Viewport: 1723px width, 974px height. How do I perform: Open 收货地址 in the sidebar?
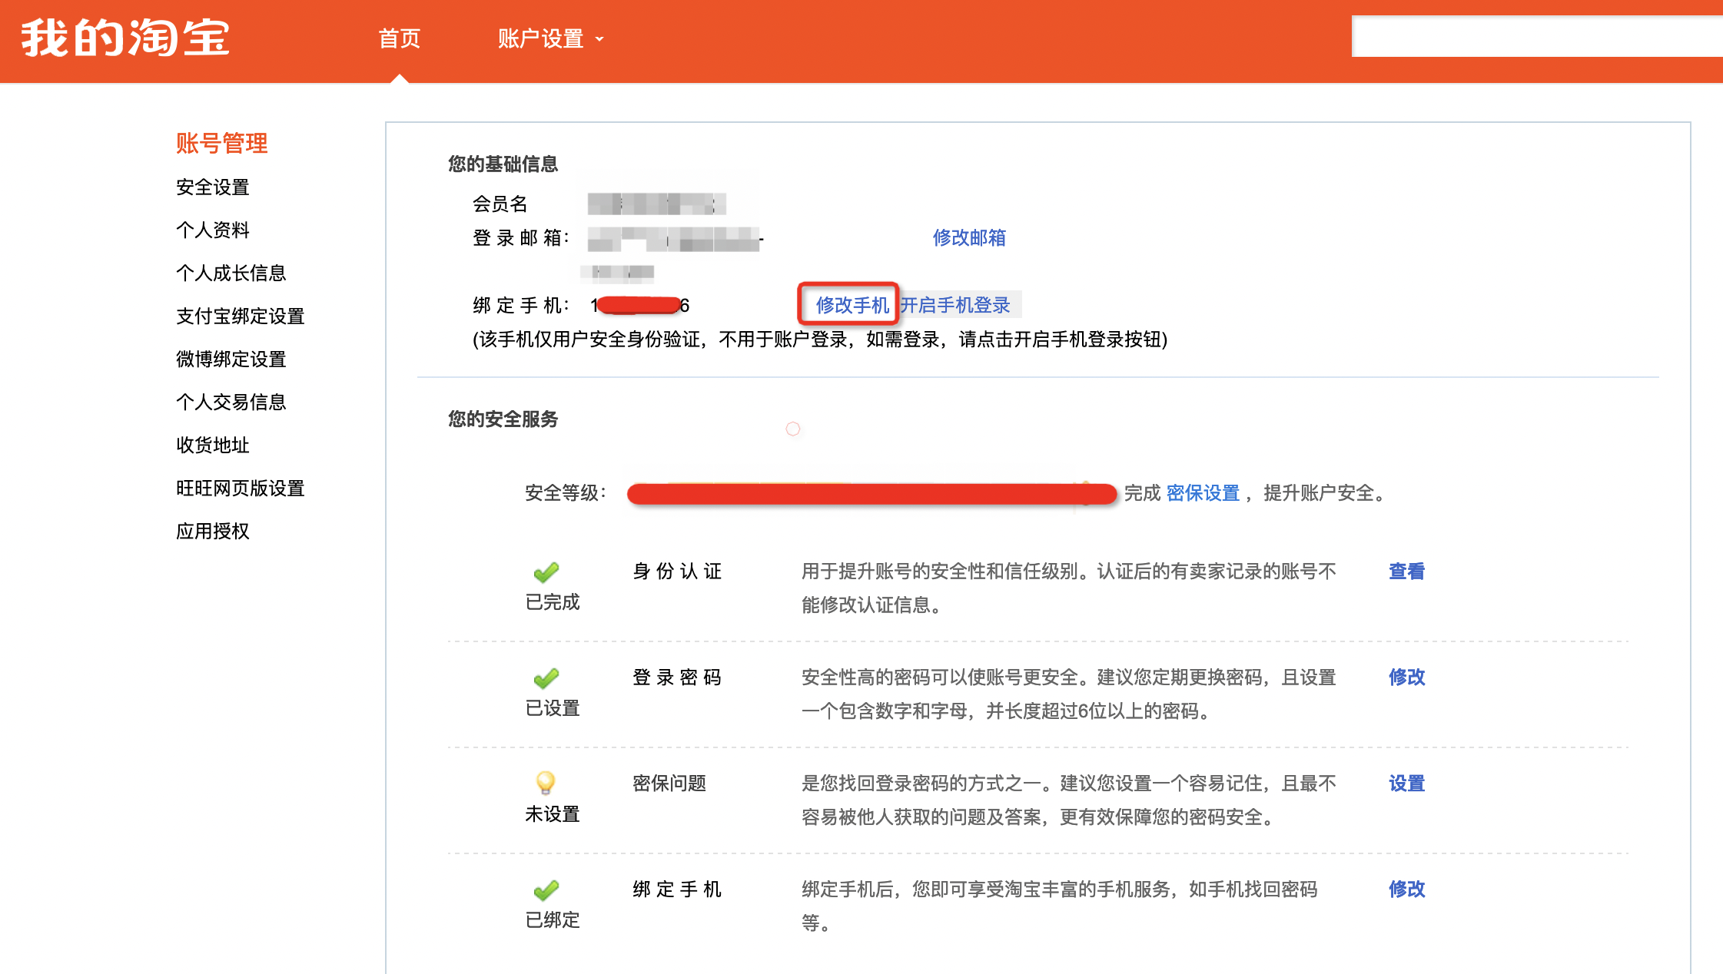pyautogui.click(x=213, y=445)
